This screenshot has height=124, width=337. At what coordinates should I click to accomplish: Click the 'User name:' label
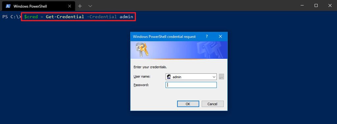tap(142, 77)
